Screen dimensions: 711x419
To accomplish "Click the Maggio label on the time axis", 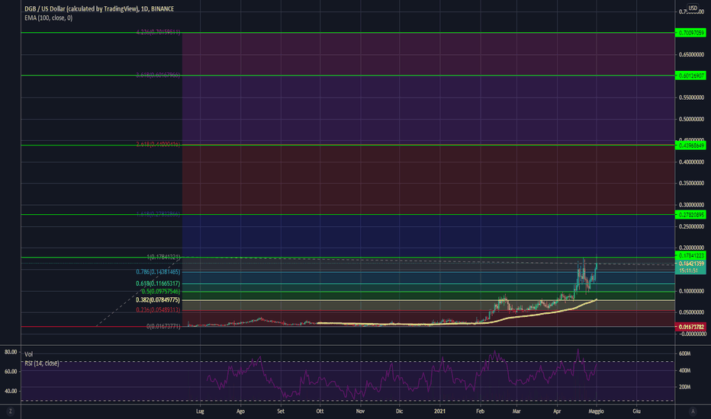I will point(597,411).
